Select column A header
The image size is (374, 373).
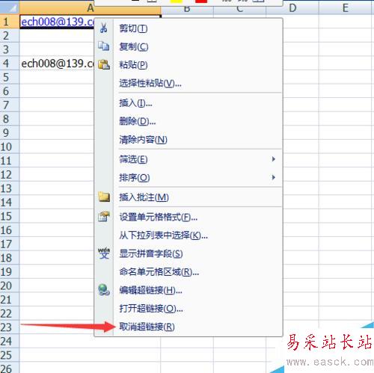coord(91,8)
